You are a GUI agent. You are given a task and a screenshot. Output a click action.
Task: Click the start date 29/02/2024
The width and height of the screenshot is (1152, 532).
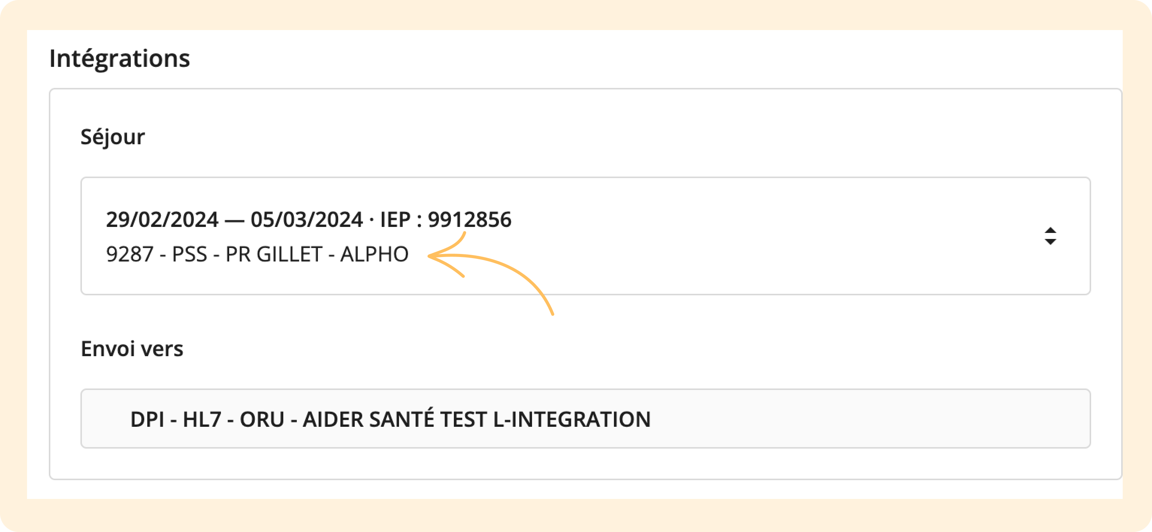click(x=162, y=219)
